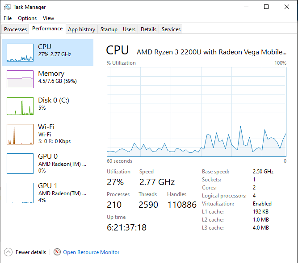Click the Open Resource Monitor link

coord(91,252)
